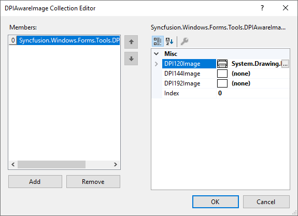Viewport: 298px width, 216px height.
Task: Click the DPI120Image printer thumbnail
Action: pyautogui.click(x=222, y=64)
